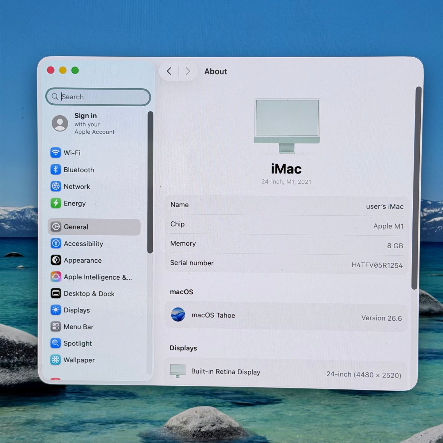The image size is (443, 443).
Task: Select Apple Intelligence &... label in sidebar
Action: click(x=98, y=277)
